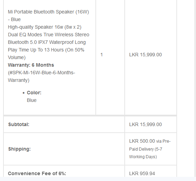Click the High-quality Speaker 16w description line

point(45,27)
